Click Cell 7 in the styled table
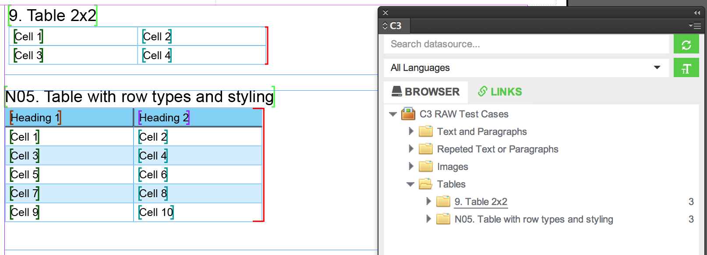Screen dimensions: 707x255 [69, 193]
